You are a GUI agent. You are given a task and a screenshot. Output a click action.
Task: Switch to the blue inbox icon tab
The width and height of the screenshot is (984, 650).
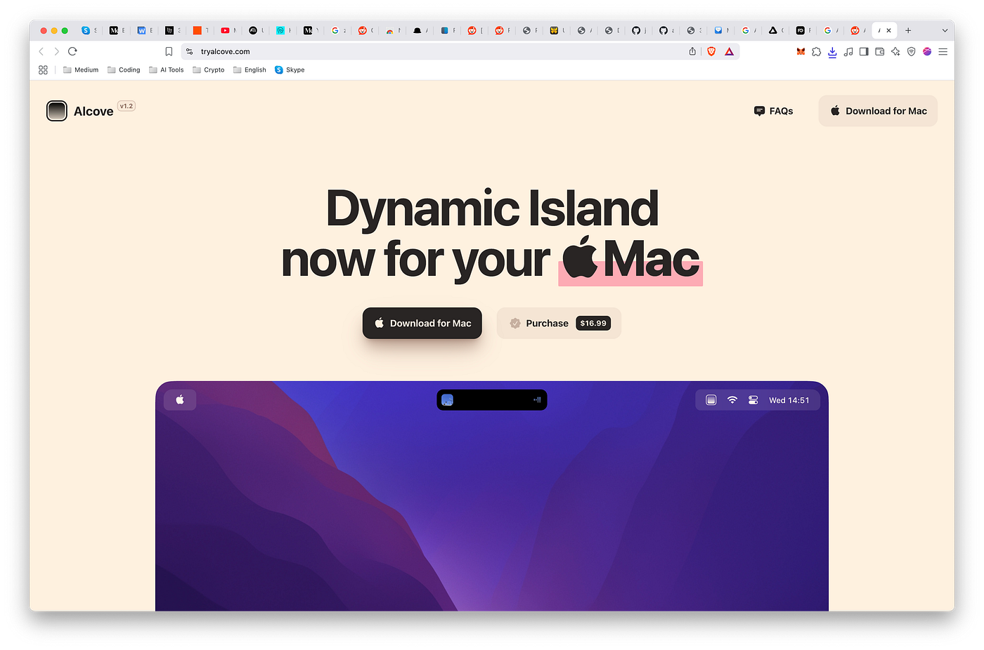coord(721,30)
